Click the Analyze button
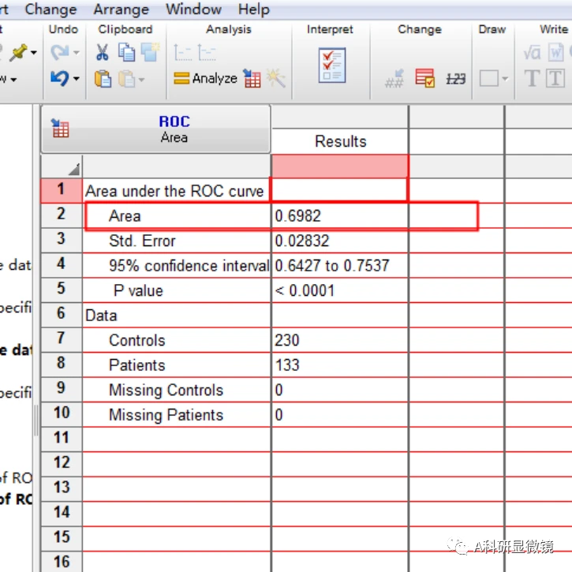 pyautogui.click(x=205, y=78)
